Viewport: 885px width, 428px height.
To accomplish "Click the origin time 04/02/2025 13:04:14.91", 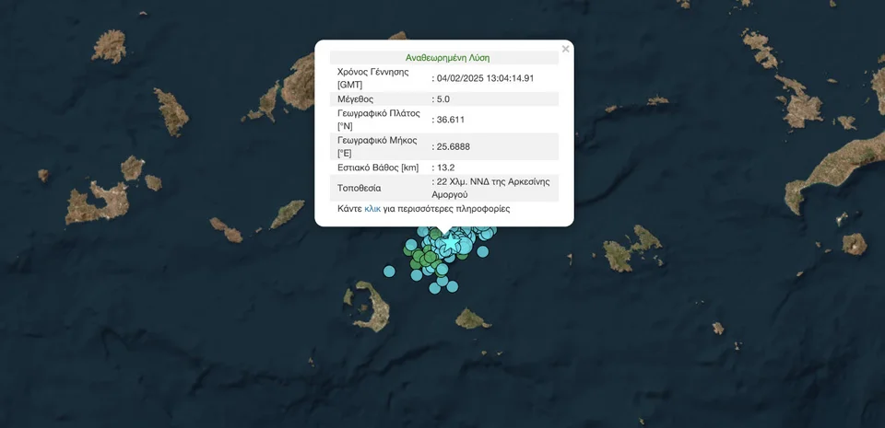I will click(486, 78).
